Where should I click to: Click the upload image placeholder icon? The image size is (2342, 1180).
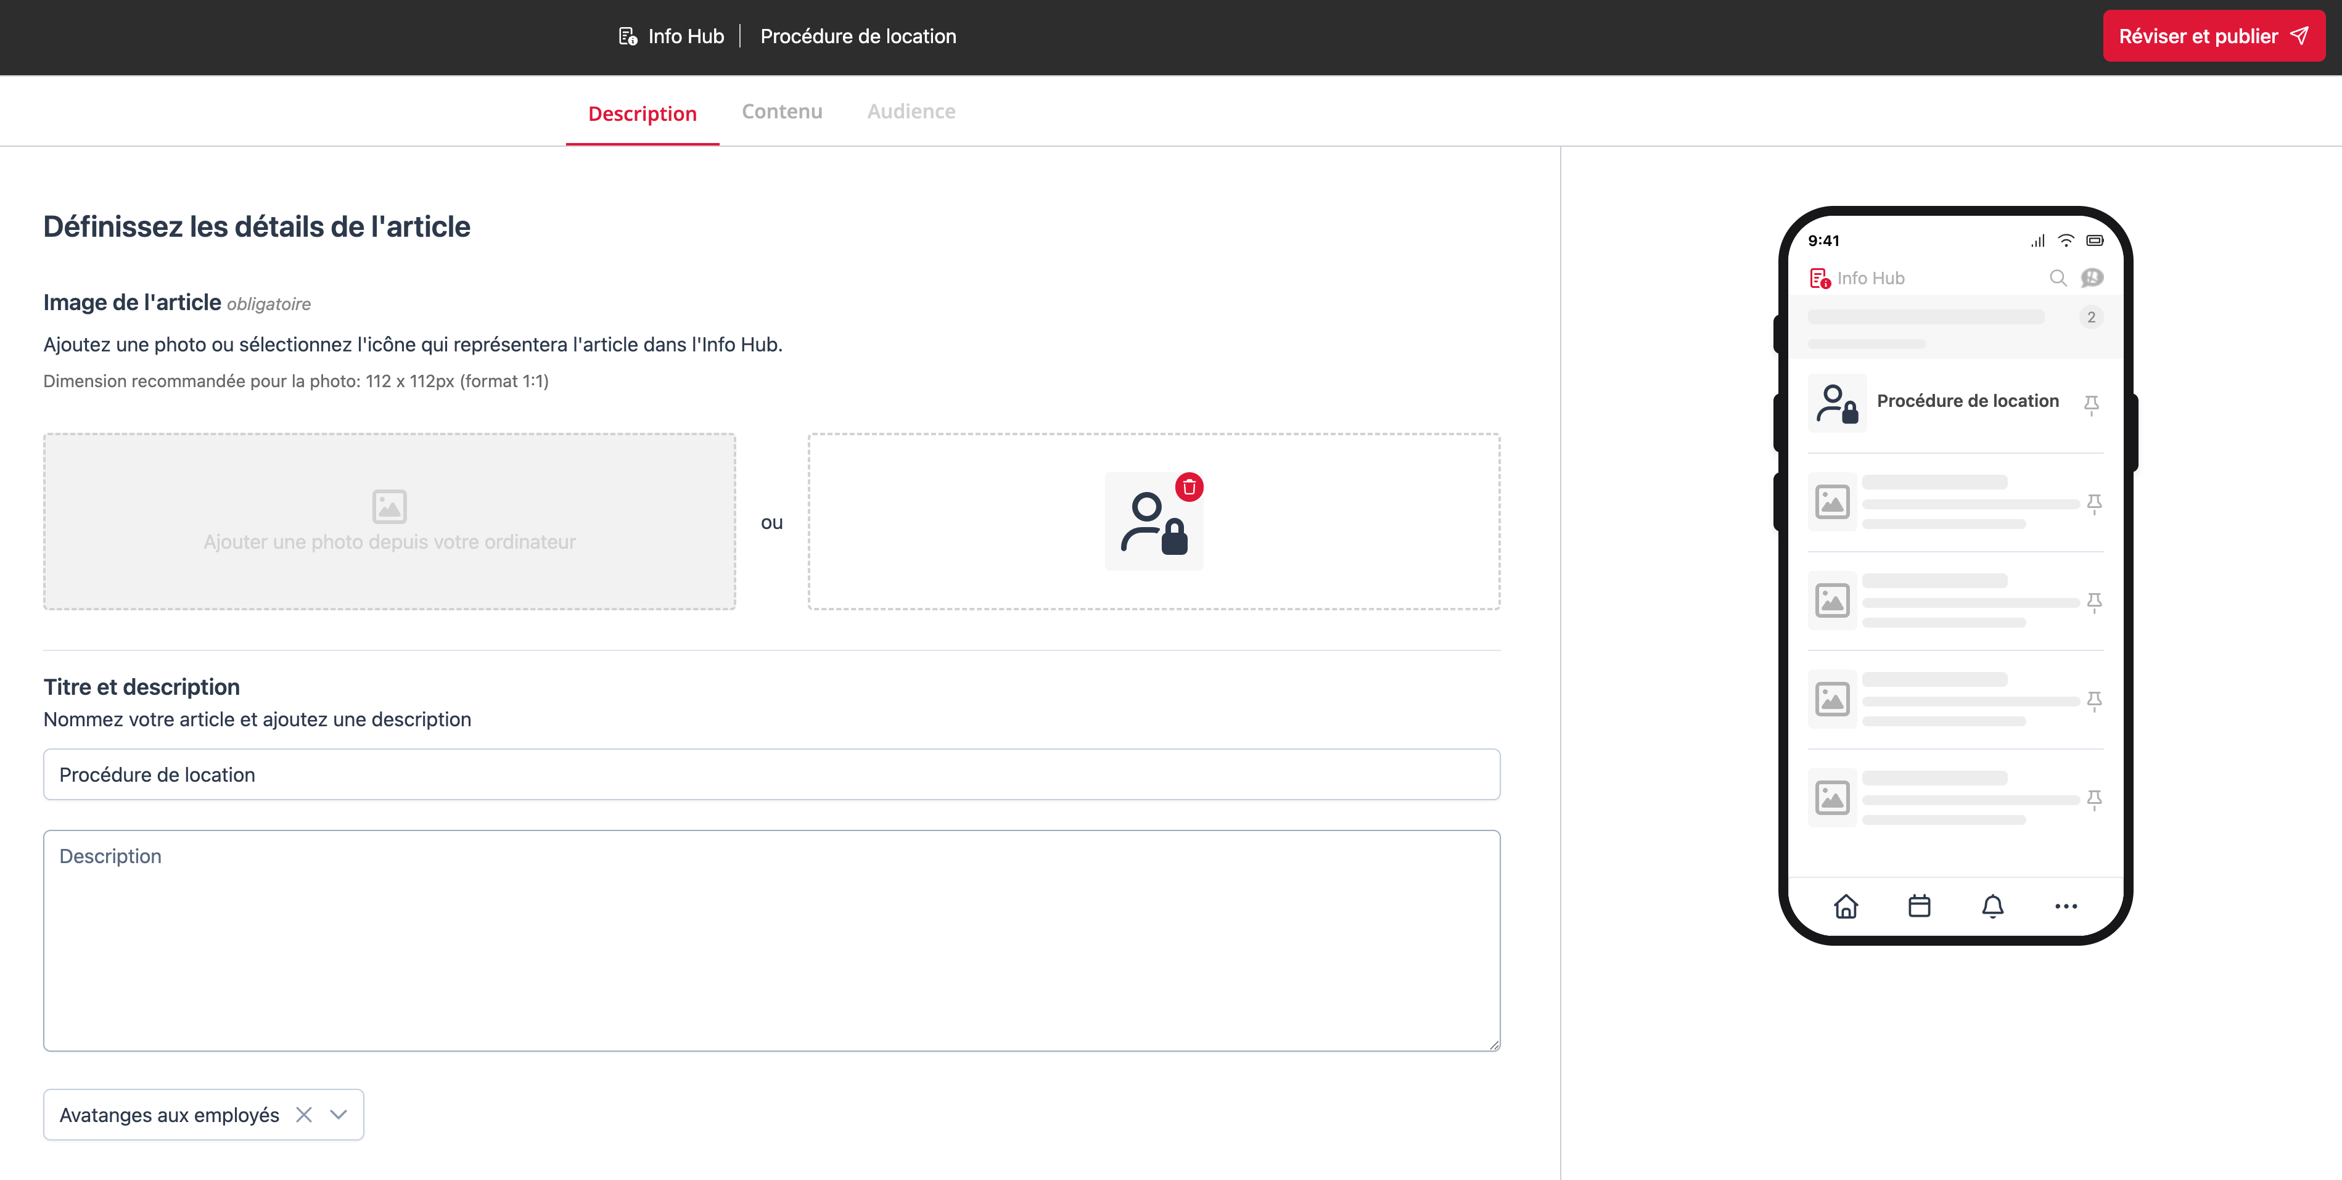coord(389,506)
